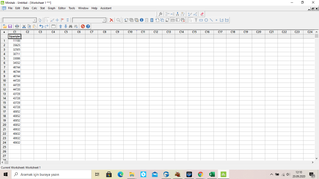
Task: Open the blue Help question icon
Action: pyautogui.click(x=88, y=27)
